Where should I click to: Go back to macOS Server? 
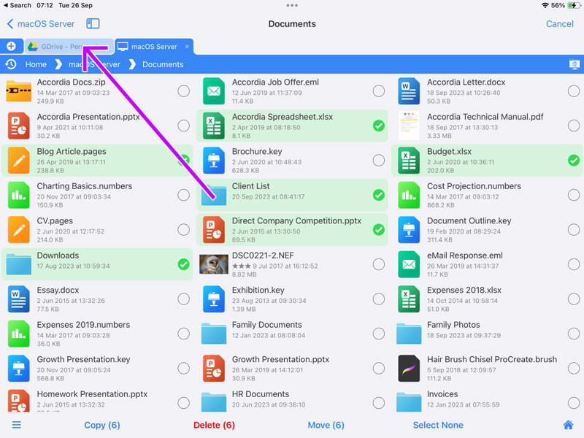point(41,24)
